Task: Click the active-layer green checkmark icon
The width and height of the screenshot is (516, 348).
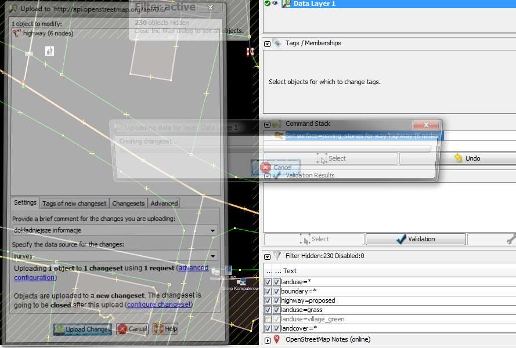Action: pos(267,3)
